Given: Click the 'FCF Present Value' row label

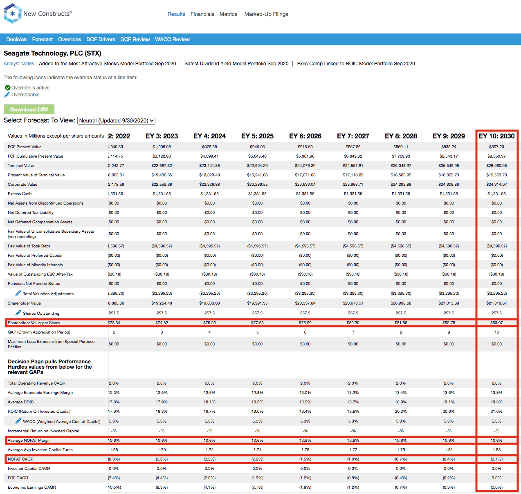Looking at the screenshot, I should [x=25, y=147].
